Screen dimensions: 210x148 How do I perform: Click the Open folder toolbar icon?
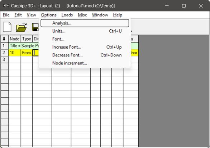22,28
